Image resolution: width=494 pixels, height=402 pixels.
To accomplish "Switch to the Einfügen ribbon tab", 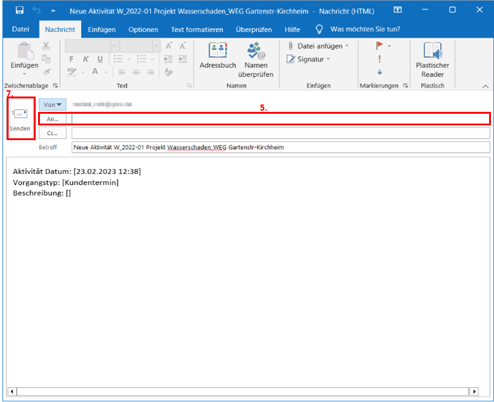I will point(101,30).
